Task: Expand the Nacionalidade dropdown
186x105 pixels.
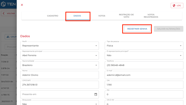Action: [59, 65]
